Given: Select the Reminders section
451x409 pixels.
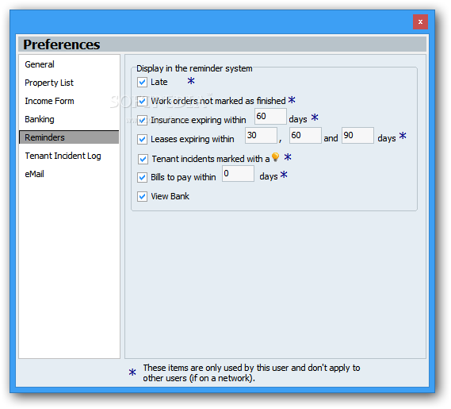Looking at the screenshot, I should point(69,137).
